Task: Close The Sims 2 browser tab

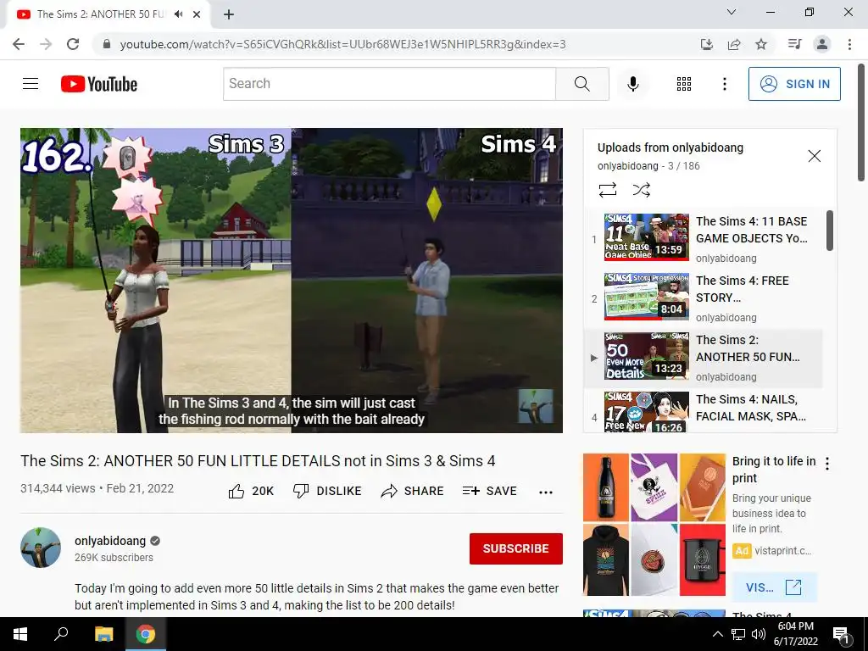Action: 197,14
